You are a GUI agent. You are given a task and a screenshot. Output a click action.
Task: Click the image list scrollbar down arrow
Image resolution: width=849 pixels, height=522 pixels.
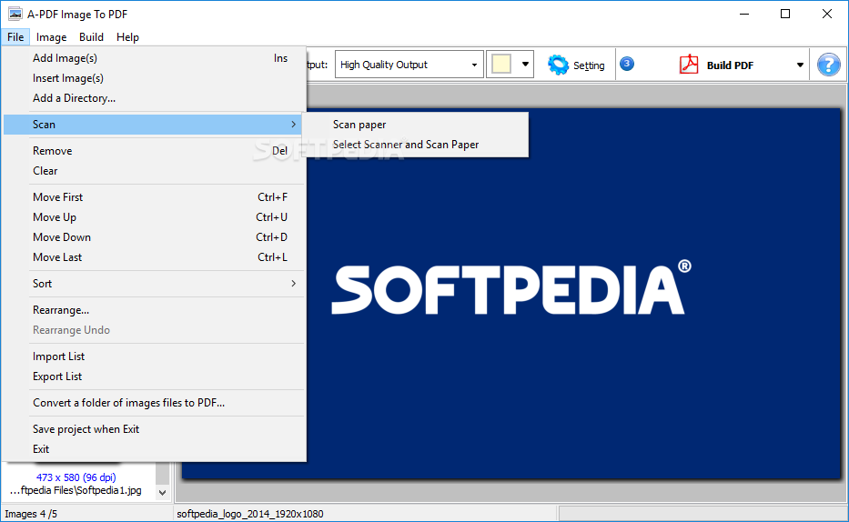point(163,492)
